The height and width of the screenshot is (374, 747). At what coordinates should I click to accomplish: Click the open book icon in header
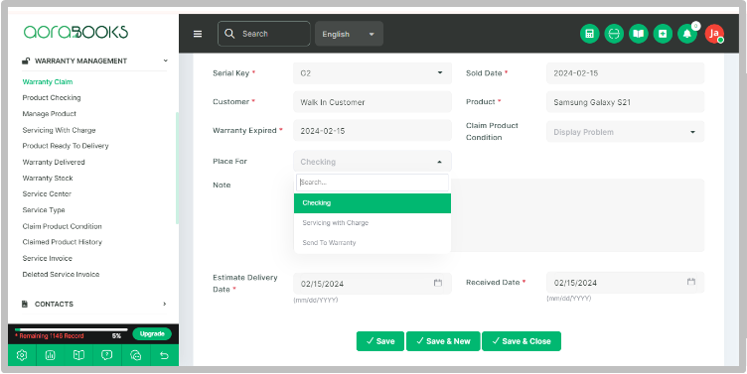pyautogui.click(x=638, y=34)
